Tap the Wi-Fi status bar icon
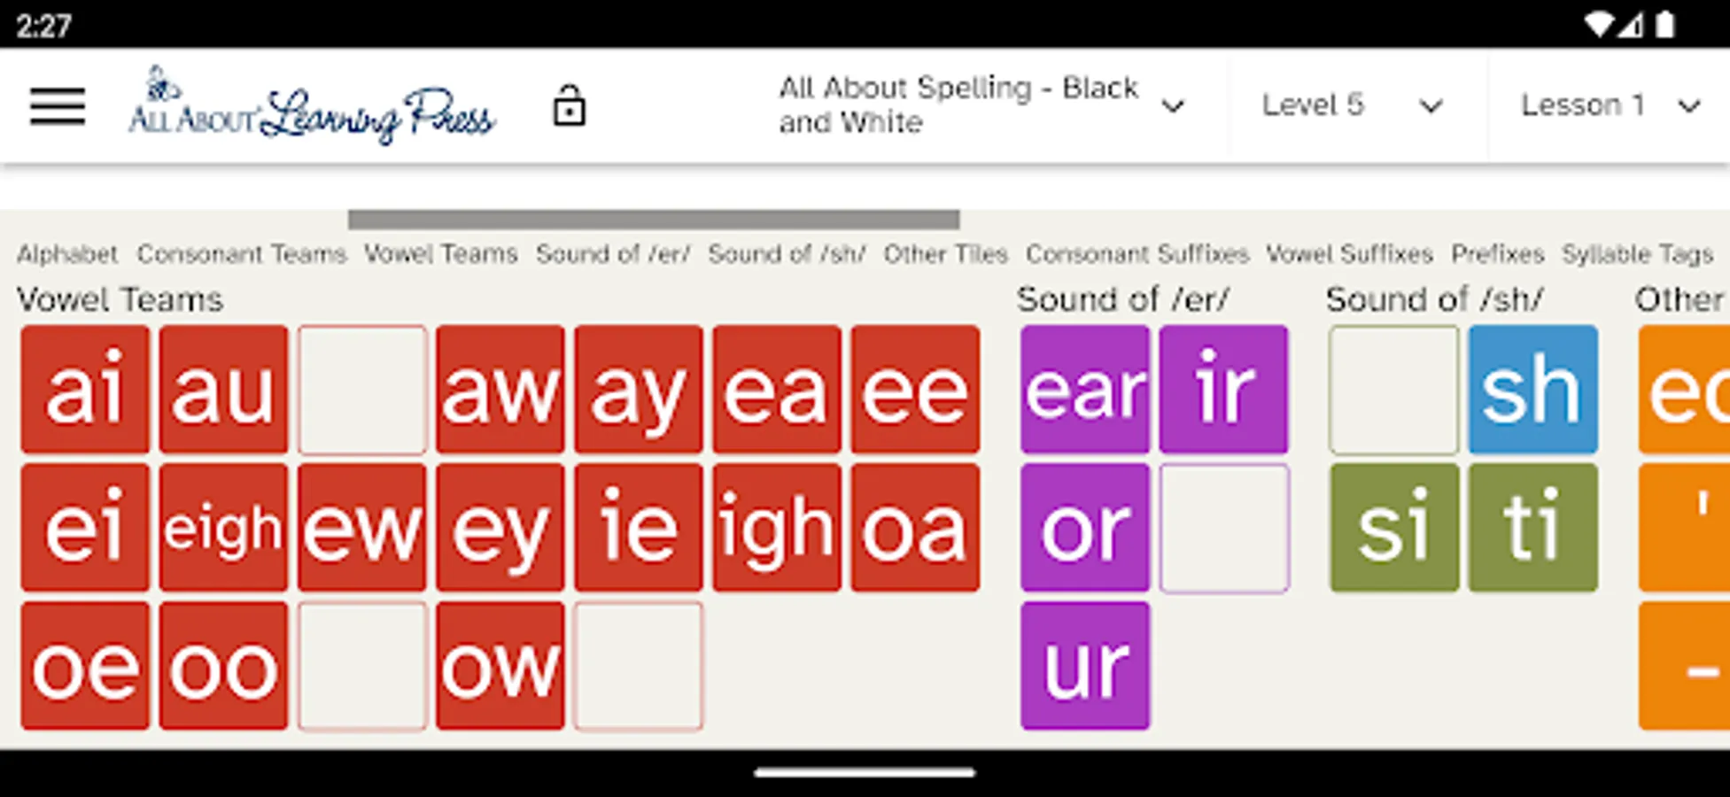The height and width of the screenshot is (797, 1730). click(1599, 24)
